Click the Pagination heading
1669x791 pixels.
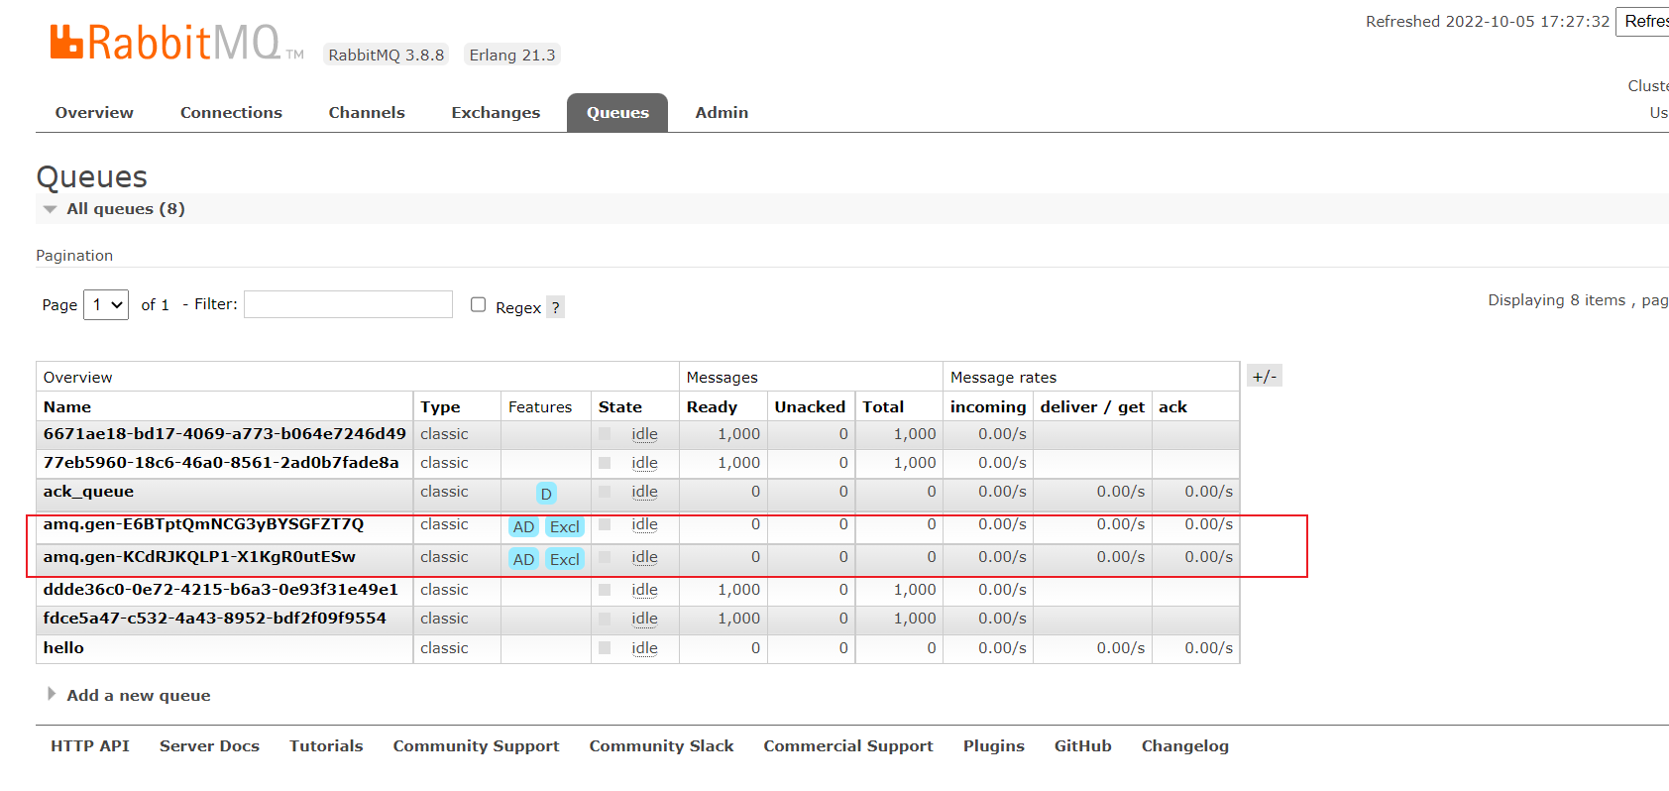point(74,255)
